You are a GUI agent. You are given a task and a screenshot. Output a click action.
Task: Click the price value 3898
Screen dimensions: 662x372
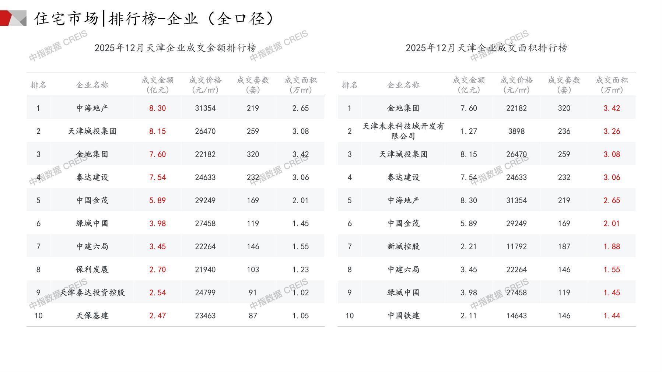tap(516, 131)
